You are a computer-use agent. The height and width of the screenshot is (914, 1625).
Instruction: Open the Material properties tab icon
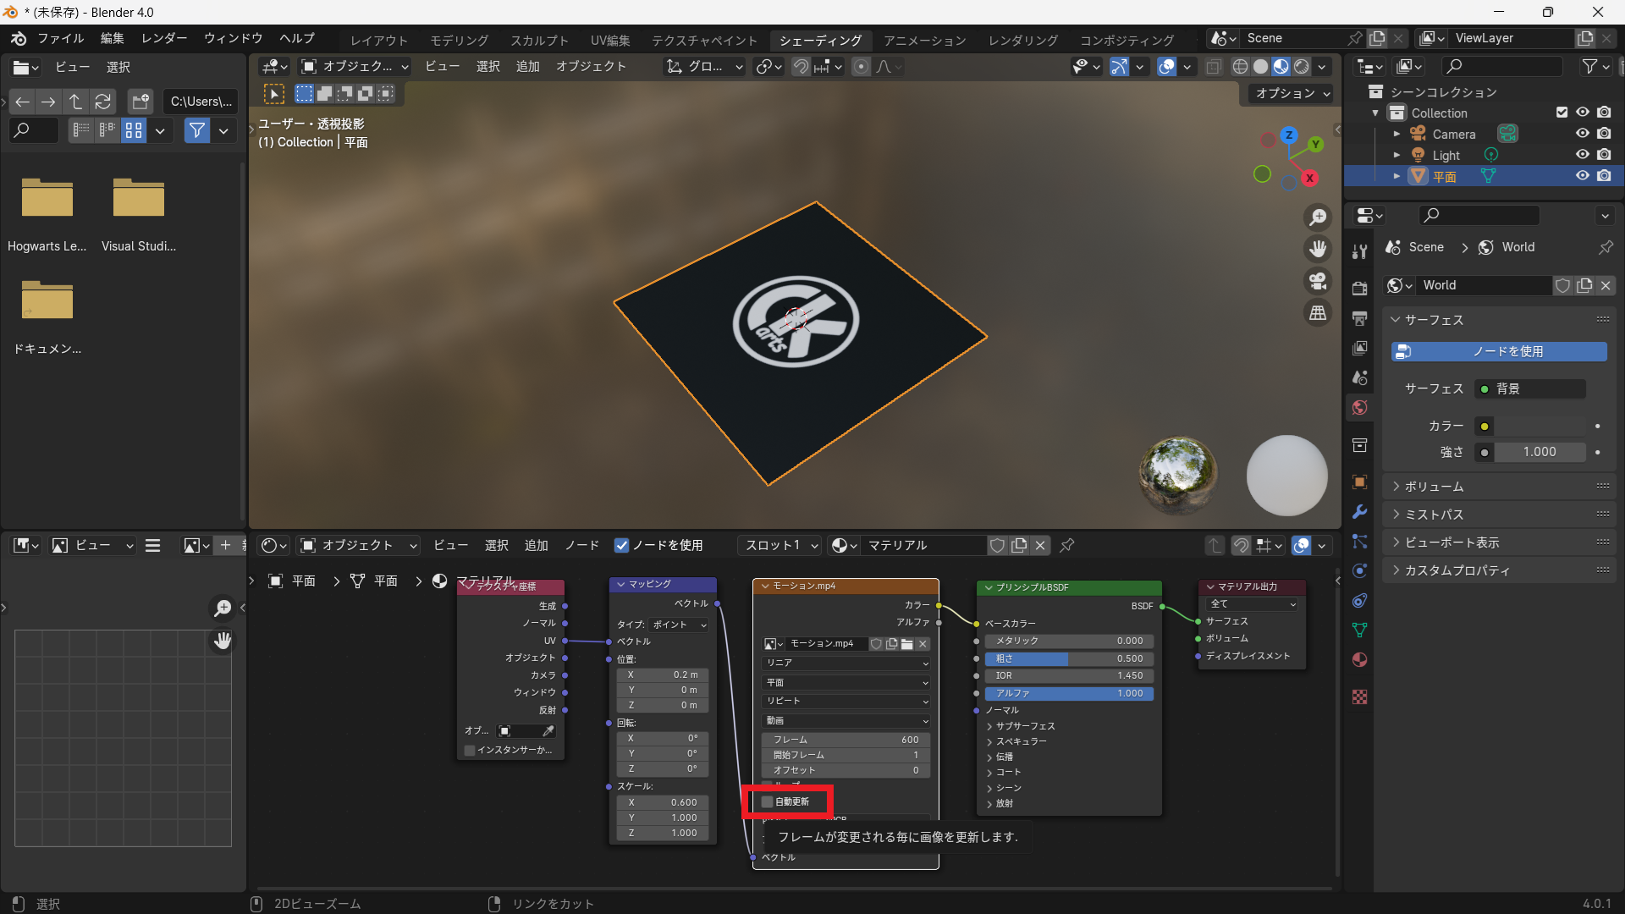pos(1359,660)
